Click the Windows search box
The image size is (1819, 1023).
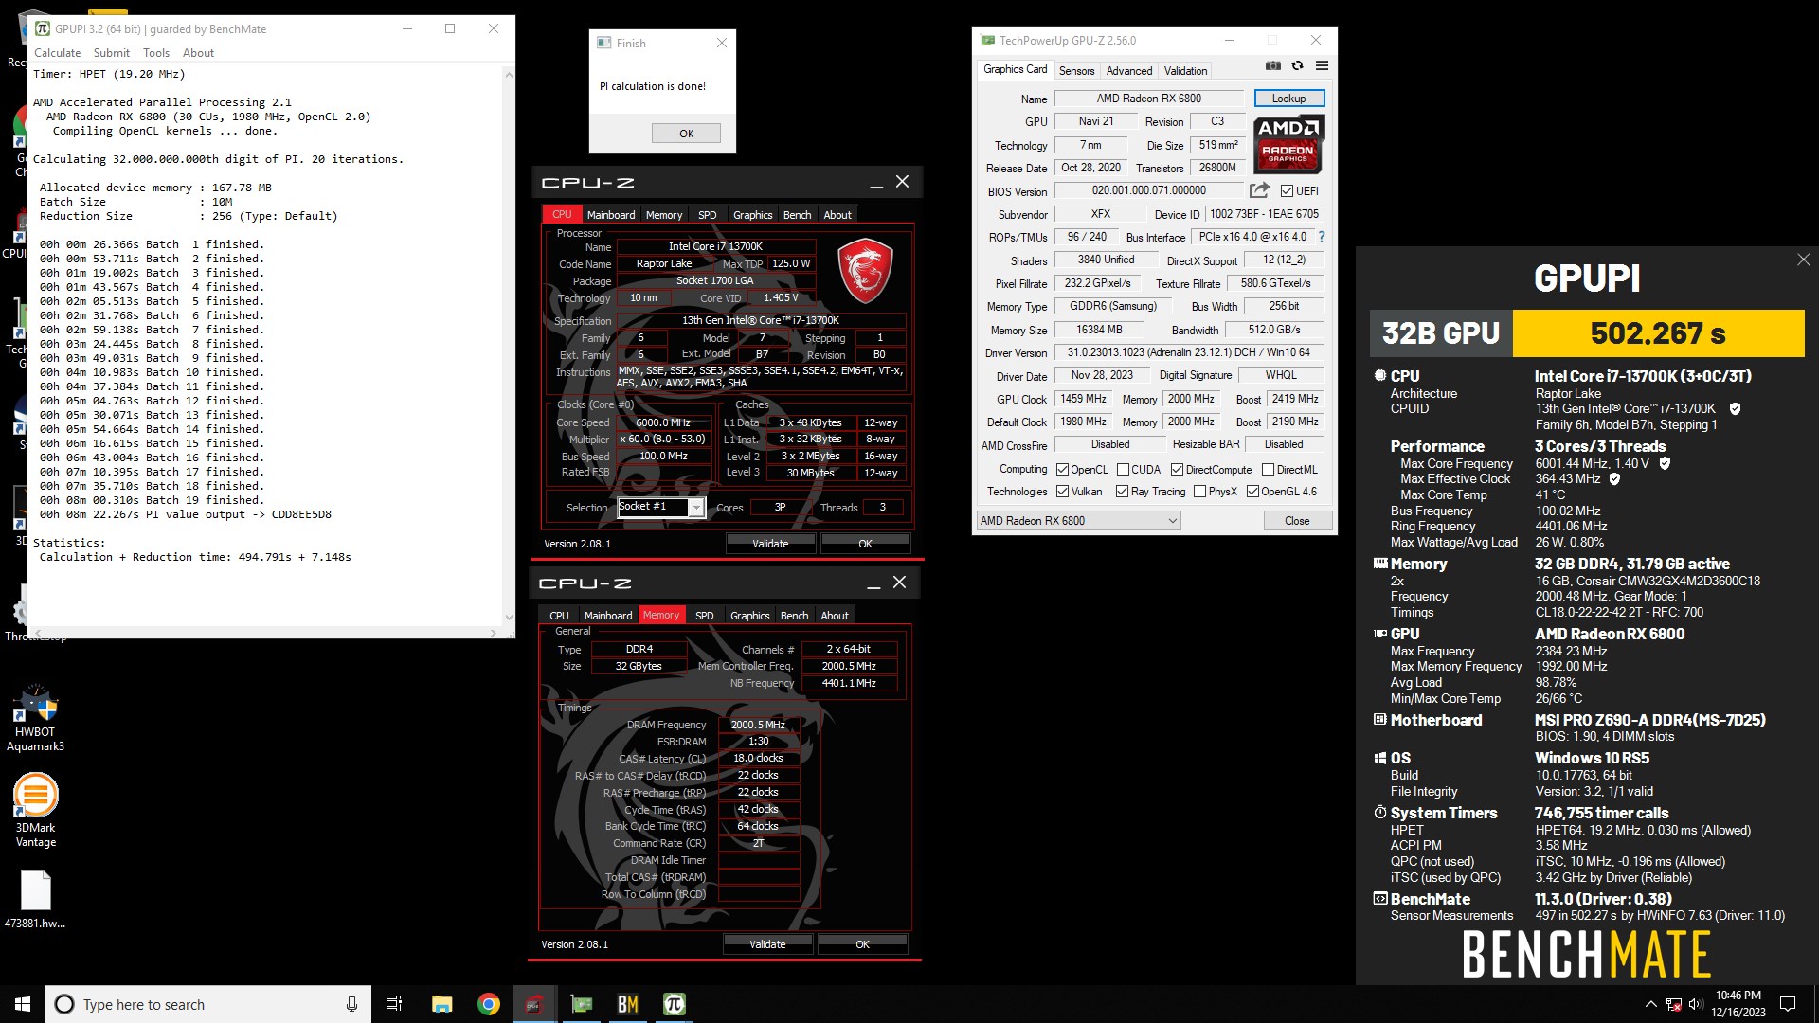click(x=208, y=1004)
